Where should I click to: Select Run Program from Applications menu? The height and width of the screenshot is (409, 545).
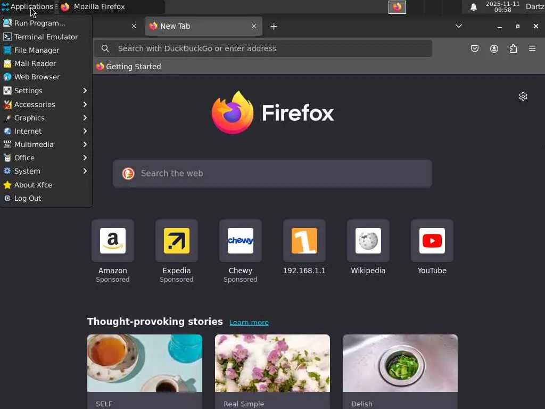(x=46, y=23)
